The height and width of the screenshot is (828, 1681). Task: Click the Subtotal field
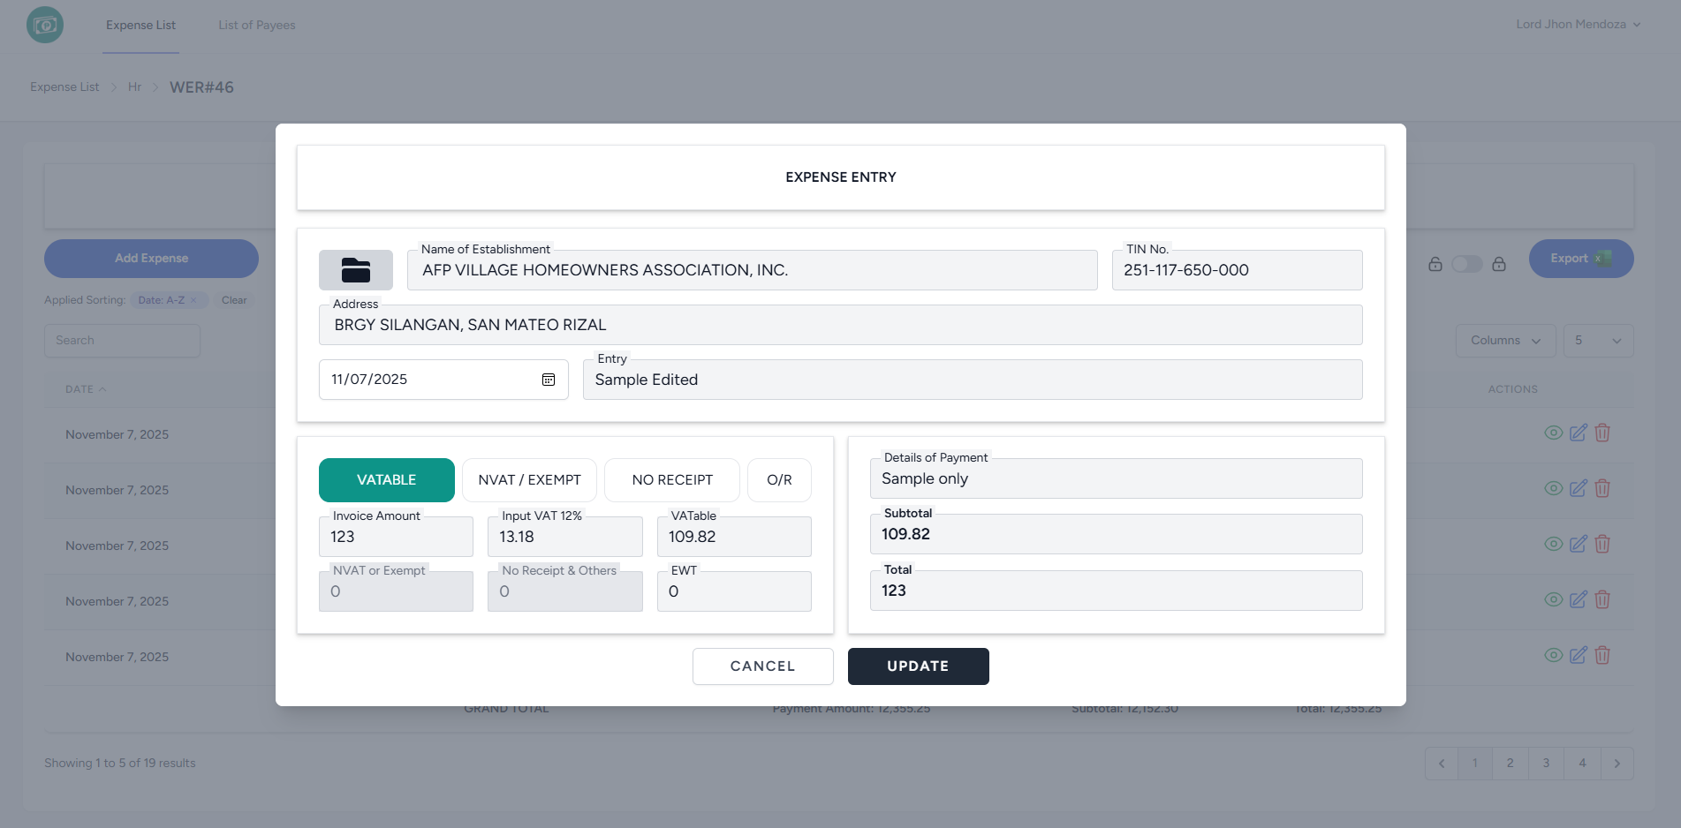pos(1117,534)
